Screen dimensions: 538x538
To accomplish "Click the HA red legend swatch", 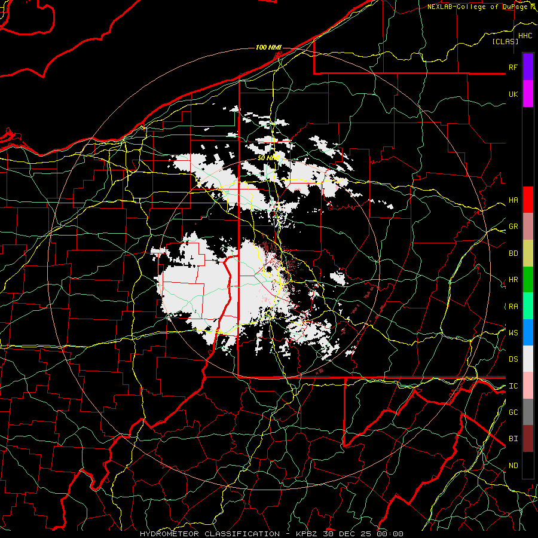I will pos(528,200).
